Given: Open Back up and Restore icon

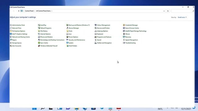Looking at the screenshot, I should coord(67,25).
